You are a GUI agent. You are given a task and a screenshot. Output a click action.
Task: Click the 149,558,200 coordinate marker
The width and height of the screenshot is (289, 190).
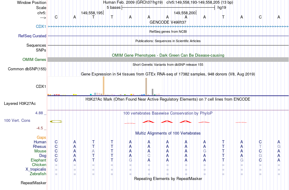coord(184,13)
